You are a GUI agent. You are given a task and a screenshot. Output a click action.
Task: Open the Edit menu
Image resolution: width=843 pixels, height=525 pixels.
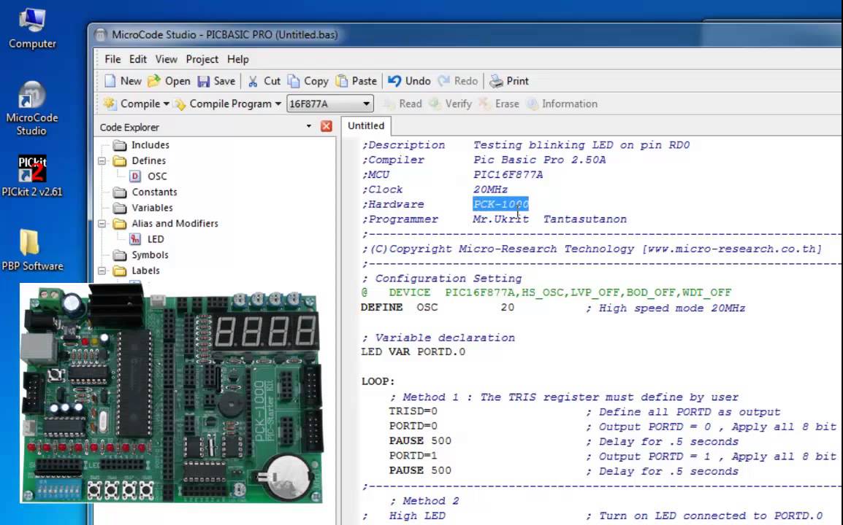pos(137,59)
